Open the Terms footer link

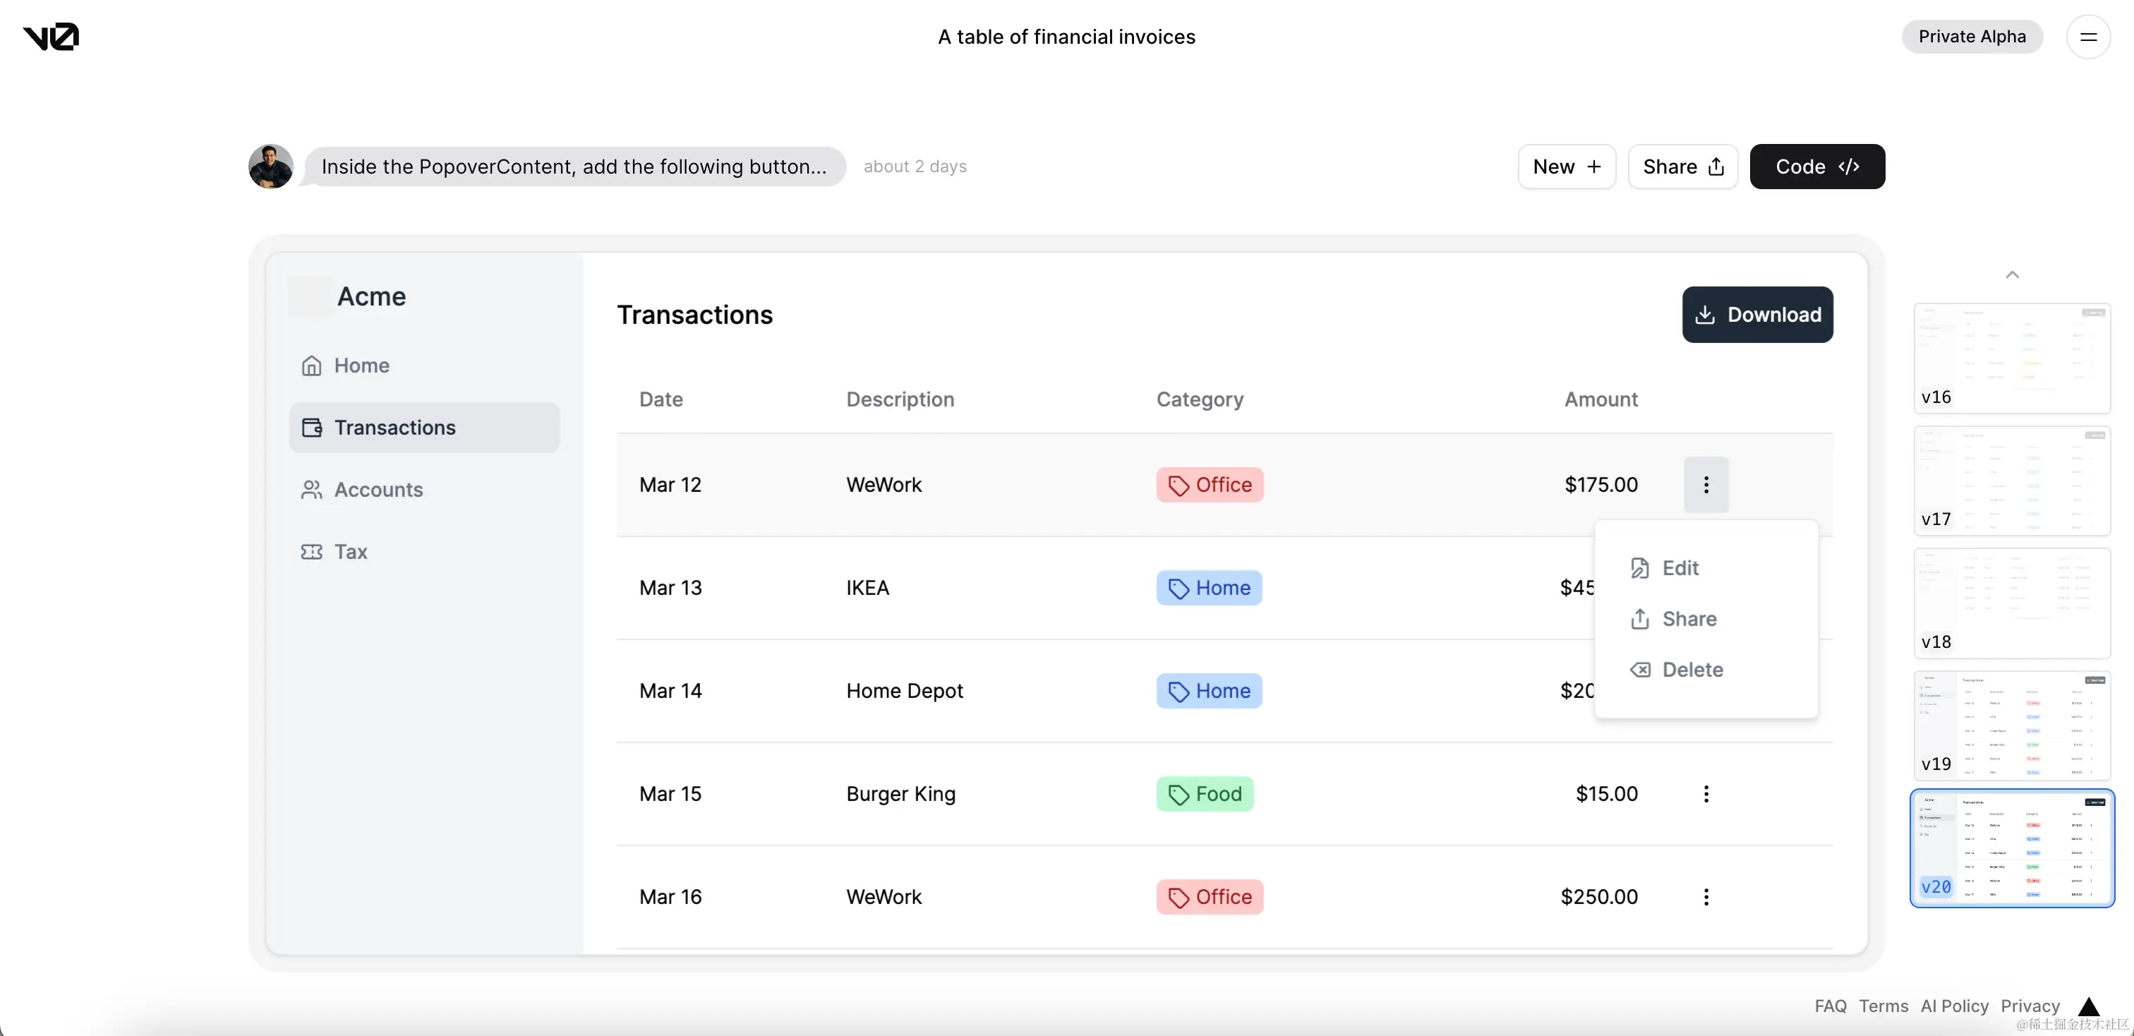click(1883, 1006)
